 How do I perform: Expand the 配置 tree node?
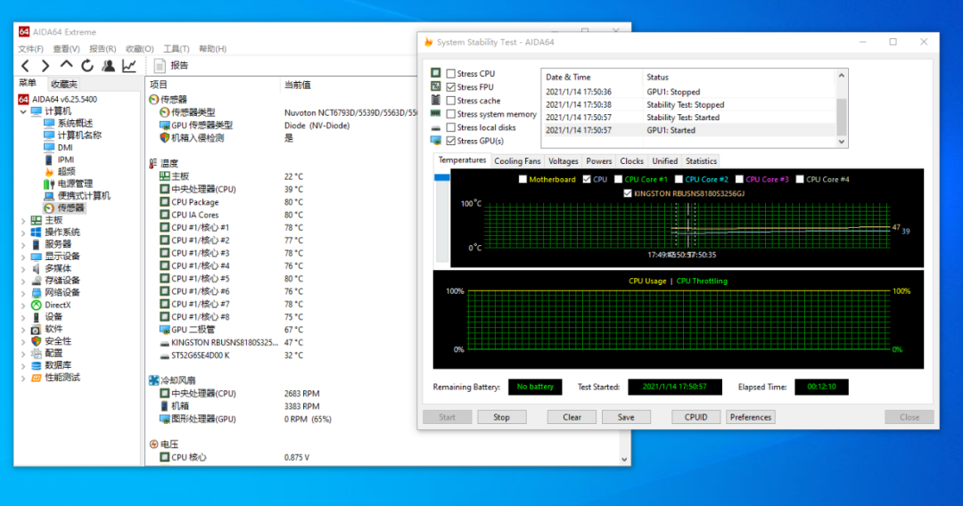[x=23, y=354]
